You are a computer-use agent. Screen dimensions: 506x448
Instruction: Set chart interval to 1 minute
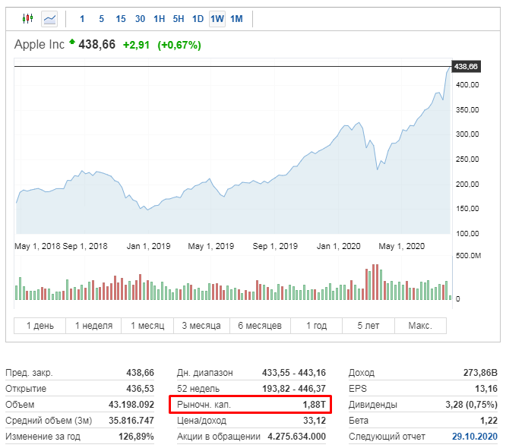point(82,19)
